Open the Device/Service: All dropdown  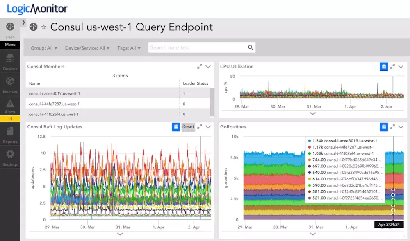(87, 48)
